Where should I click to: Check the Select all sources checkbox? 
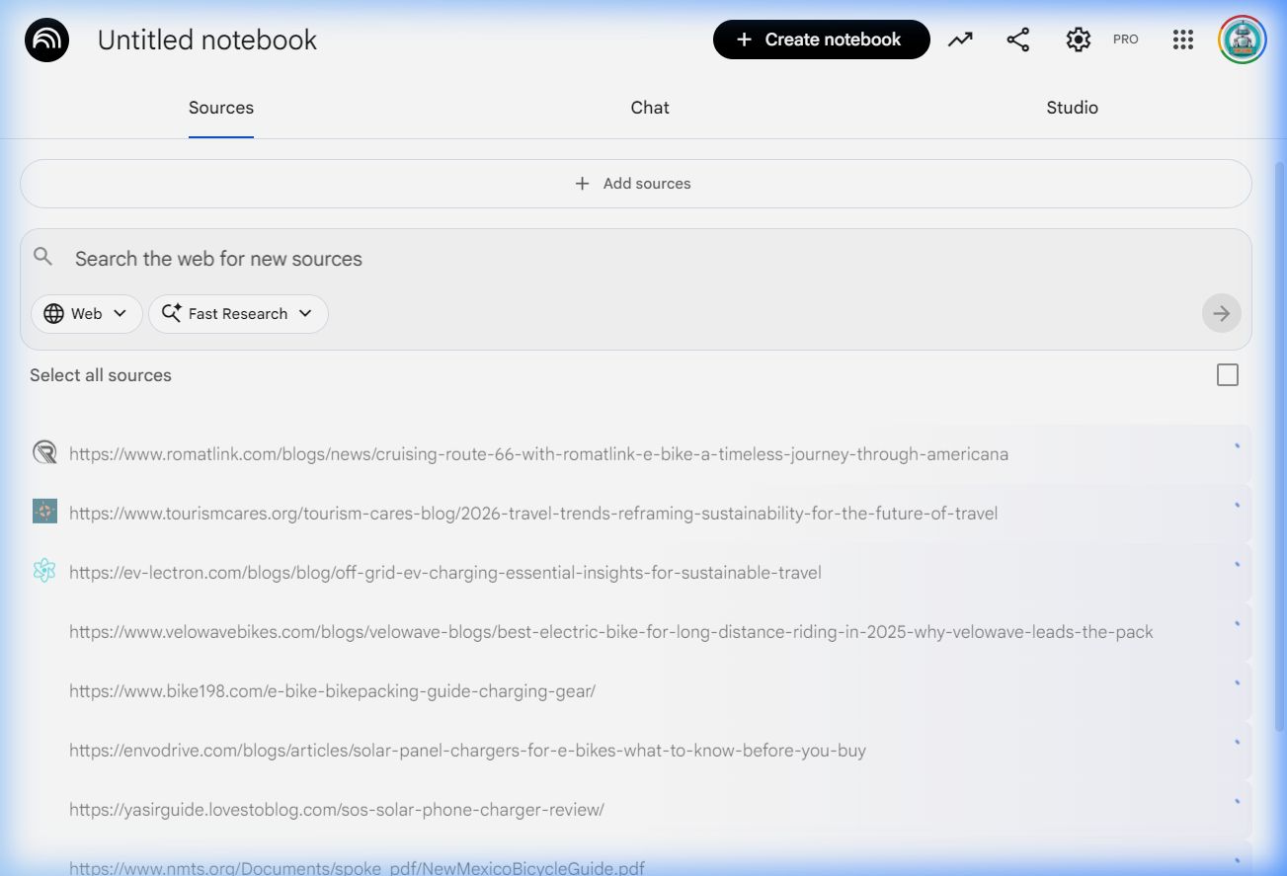tap(1227, 375)
